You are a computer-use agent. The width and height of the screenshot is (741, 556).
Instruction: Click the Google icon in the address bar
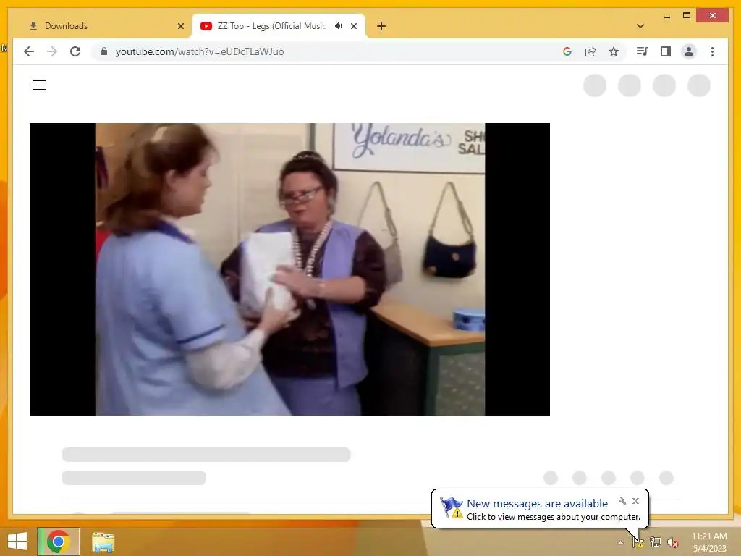click(x=567, y=51)
